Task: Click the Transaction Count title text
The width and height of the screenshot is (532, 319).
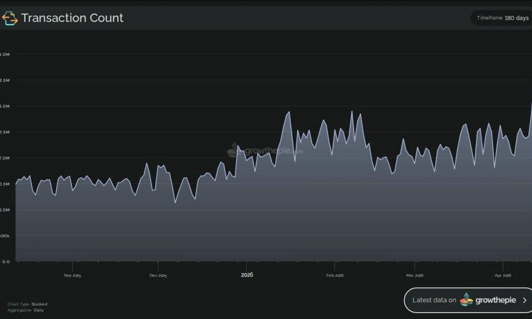Action: click(72, 18)
